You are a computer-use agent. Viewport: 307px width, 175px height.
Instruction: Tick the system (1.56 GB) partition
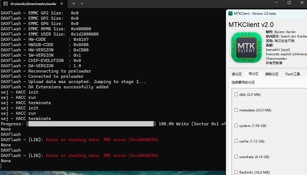(236, 126)
